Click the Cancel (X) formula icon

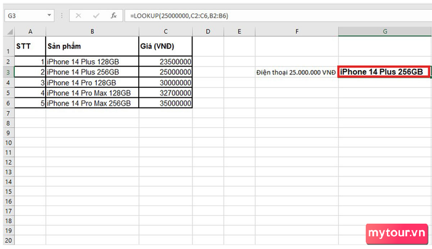click(x=78, y=15)
